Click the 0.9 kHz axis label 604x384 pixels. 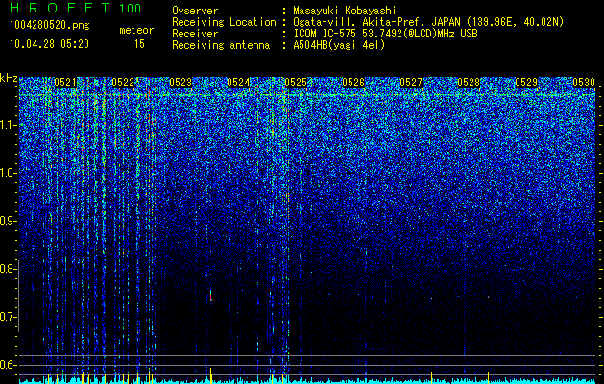click(8, 221)
